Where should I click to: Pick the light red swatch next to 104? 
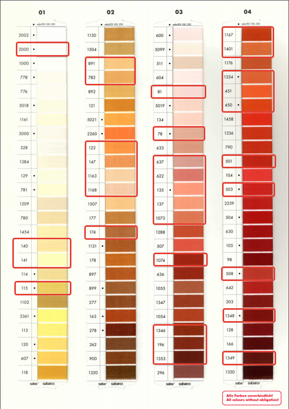257,175
